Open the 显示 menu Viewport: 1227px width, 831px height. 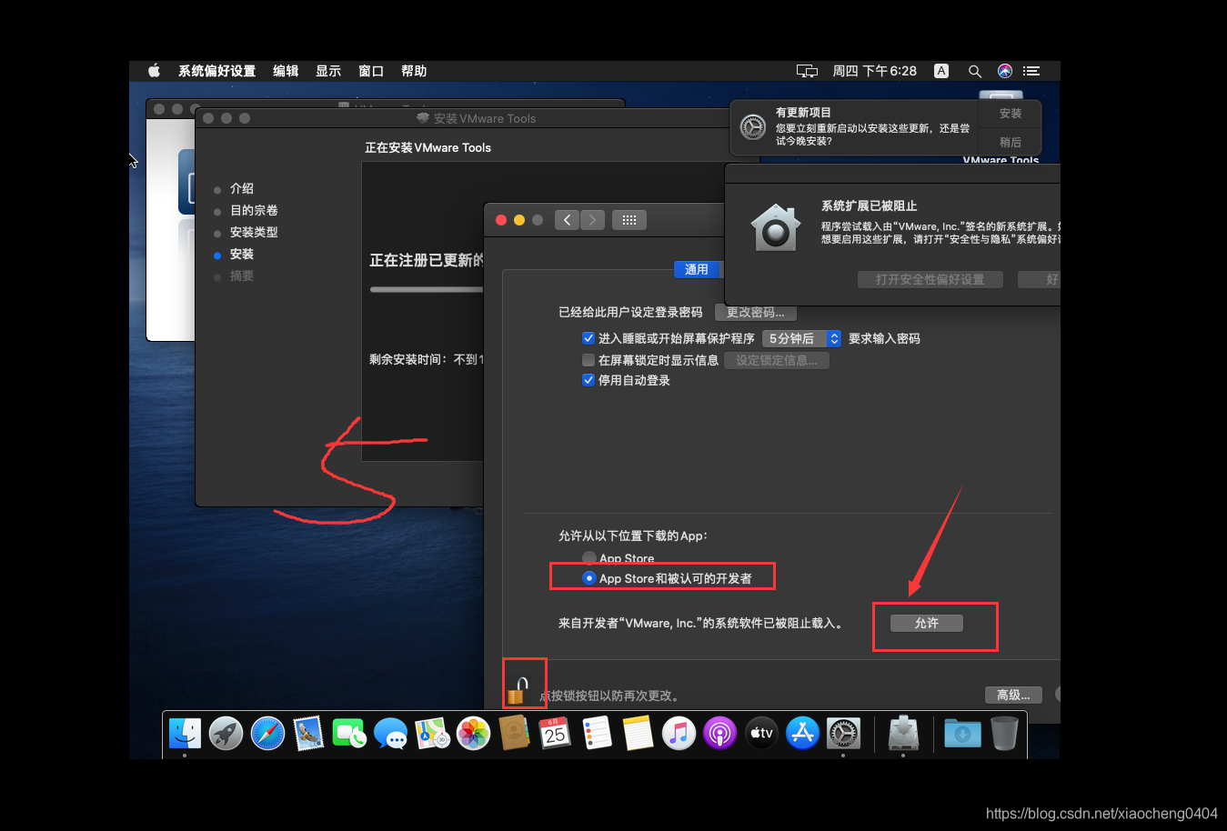pyautogui.click(x=328, y=71)
